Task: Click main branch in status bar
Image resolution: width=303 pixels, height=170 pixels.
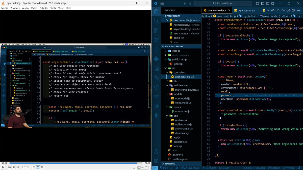Action: (x=164, y=168)
